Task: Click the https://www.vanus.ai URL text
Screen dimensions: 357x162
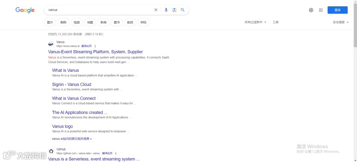Action: pyautogui.click(x=68, y=46)
